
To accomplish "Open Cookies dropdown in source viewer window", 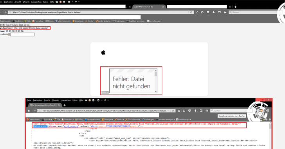I will [47, 120].
